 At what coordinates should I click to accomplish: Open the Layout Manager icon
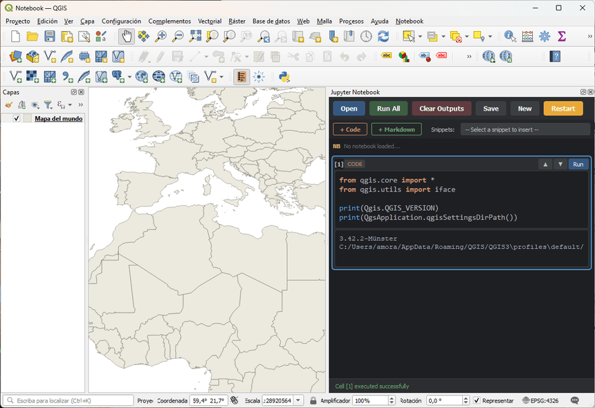[x=84, y=37]
